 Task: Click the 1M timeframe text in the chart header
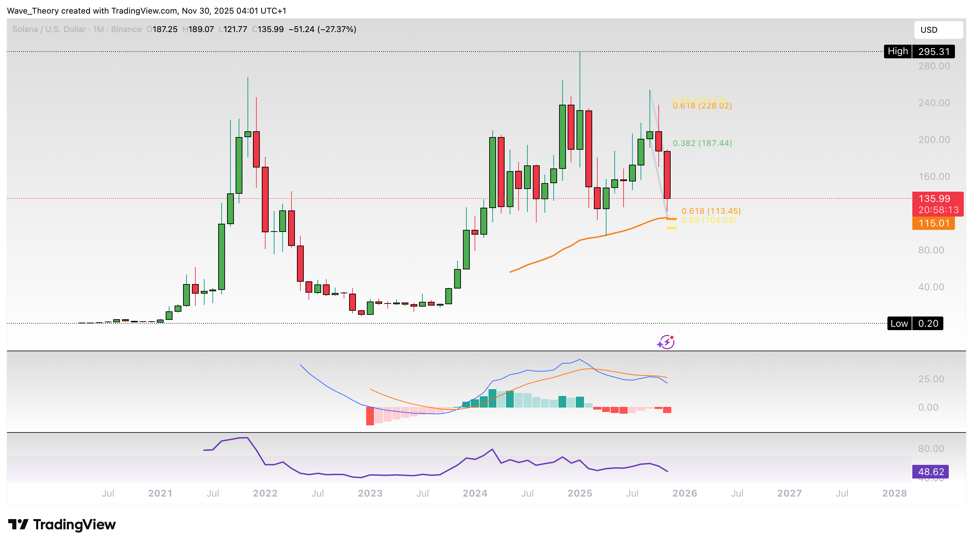tap(98, 29)
